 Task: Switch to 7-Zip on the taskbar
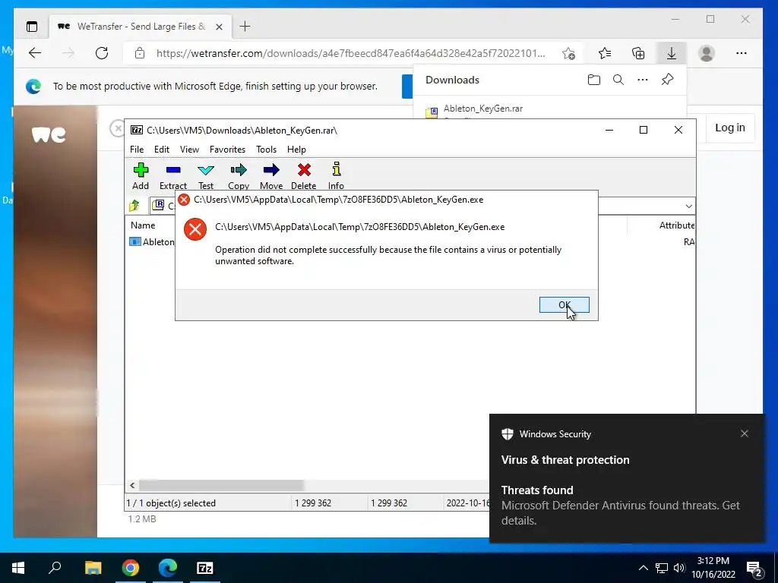(205, 568)
